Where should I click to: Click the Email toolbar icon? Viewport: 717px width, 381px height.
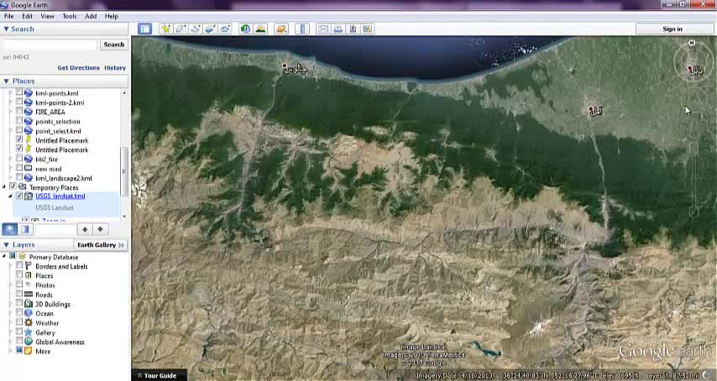coord(323,29)
